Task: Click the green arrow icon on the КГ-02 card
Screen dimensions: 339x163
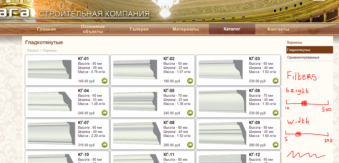Action: 190,81
